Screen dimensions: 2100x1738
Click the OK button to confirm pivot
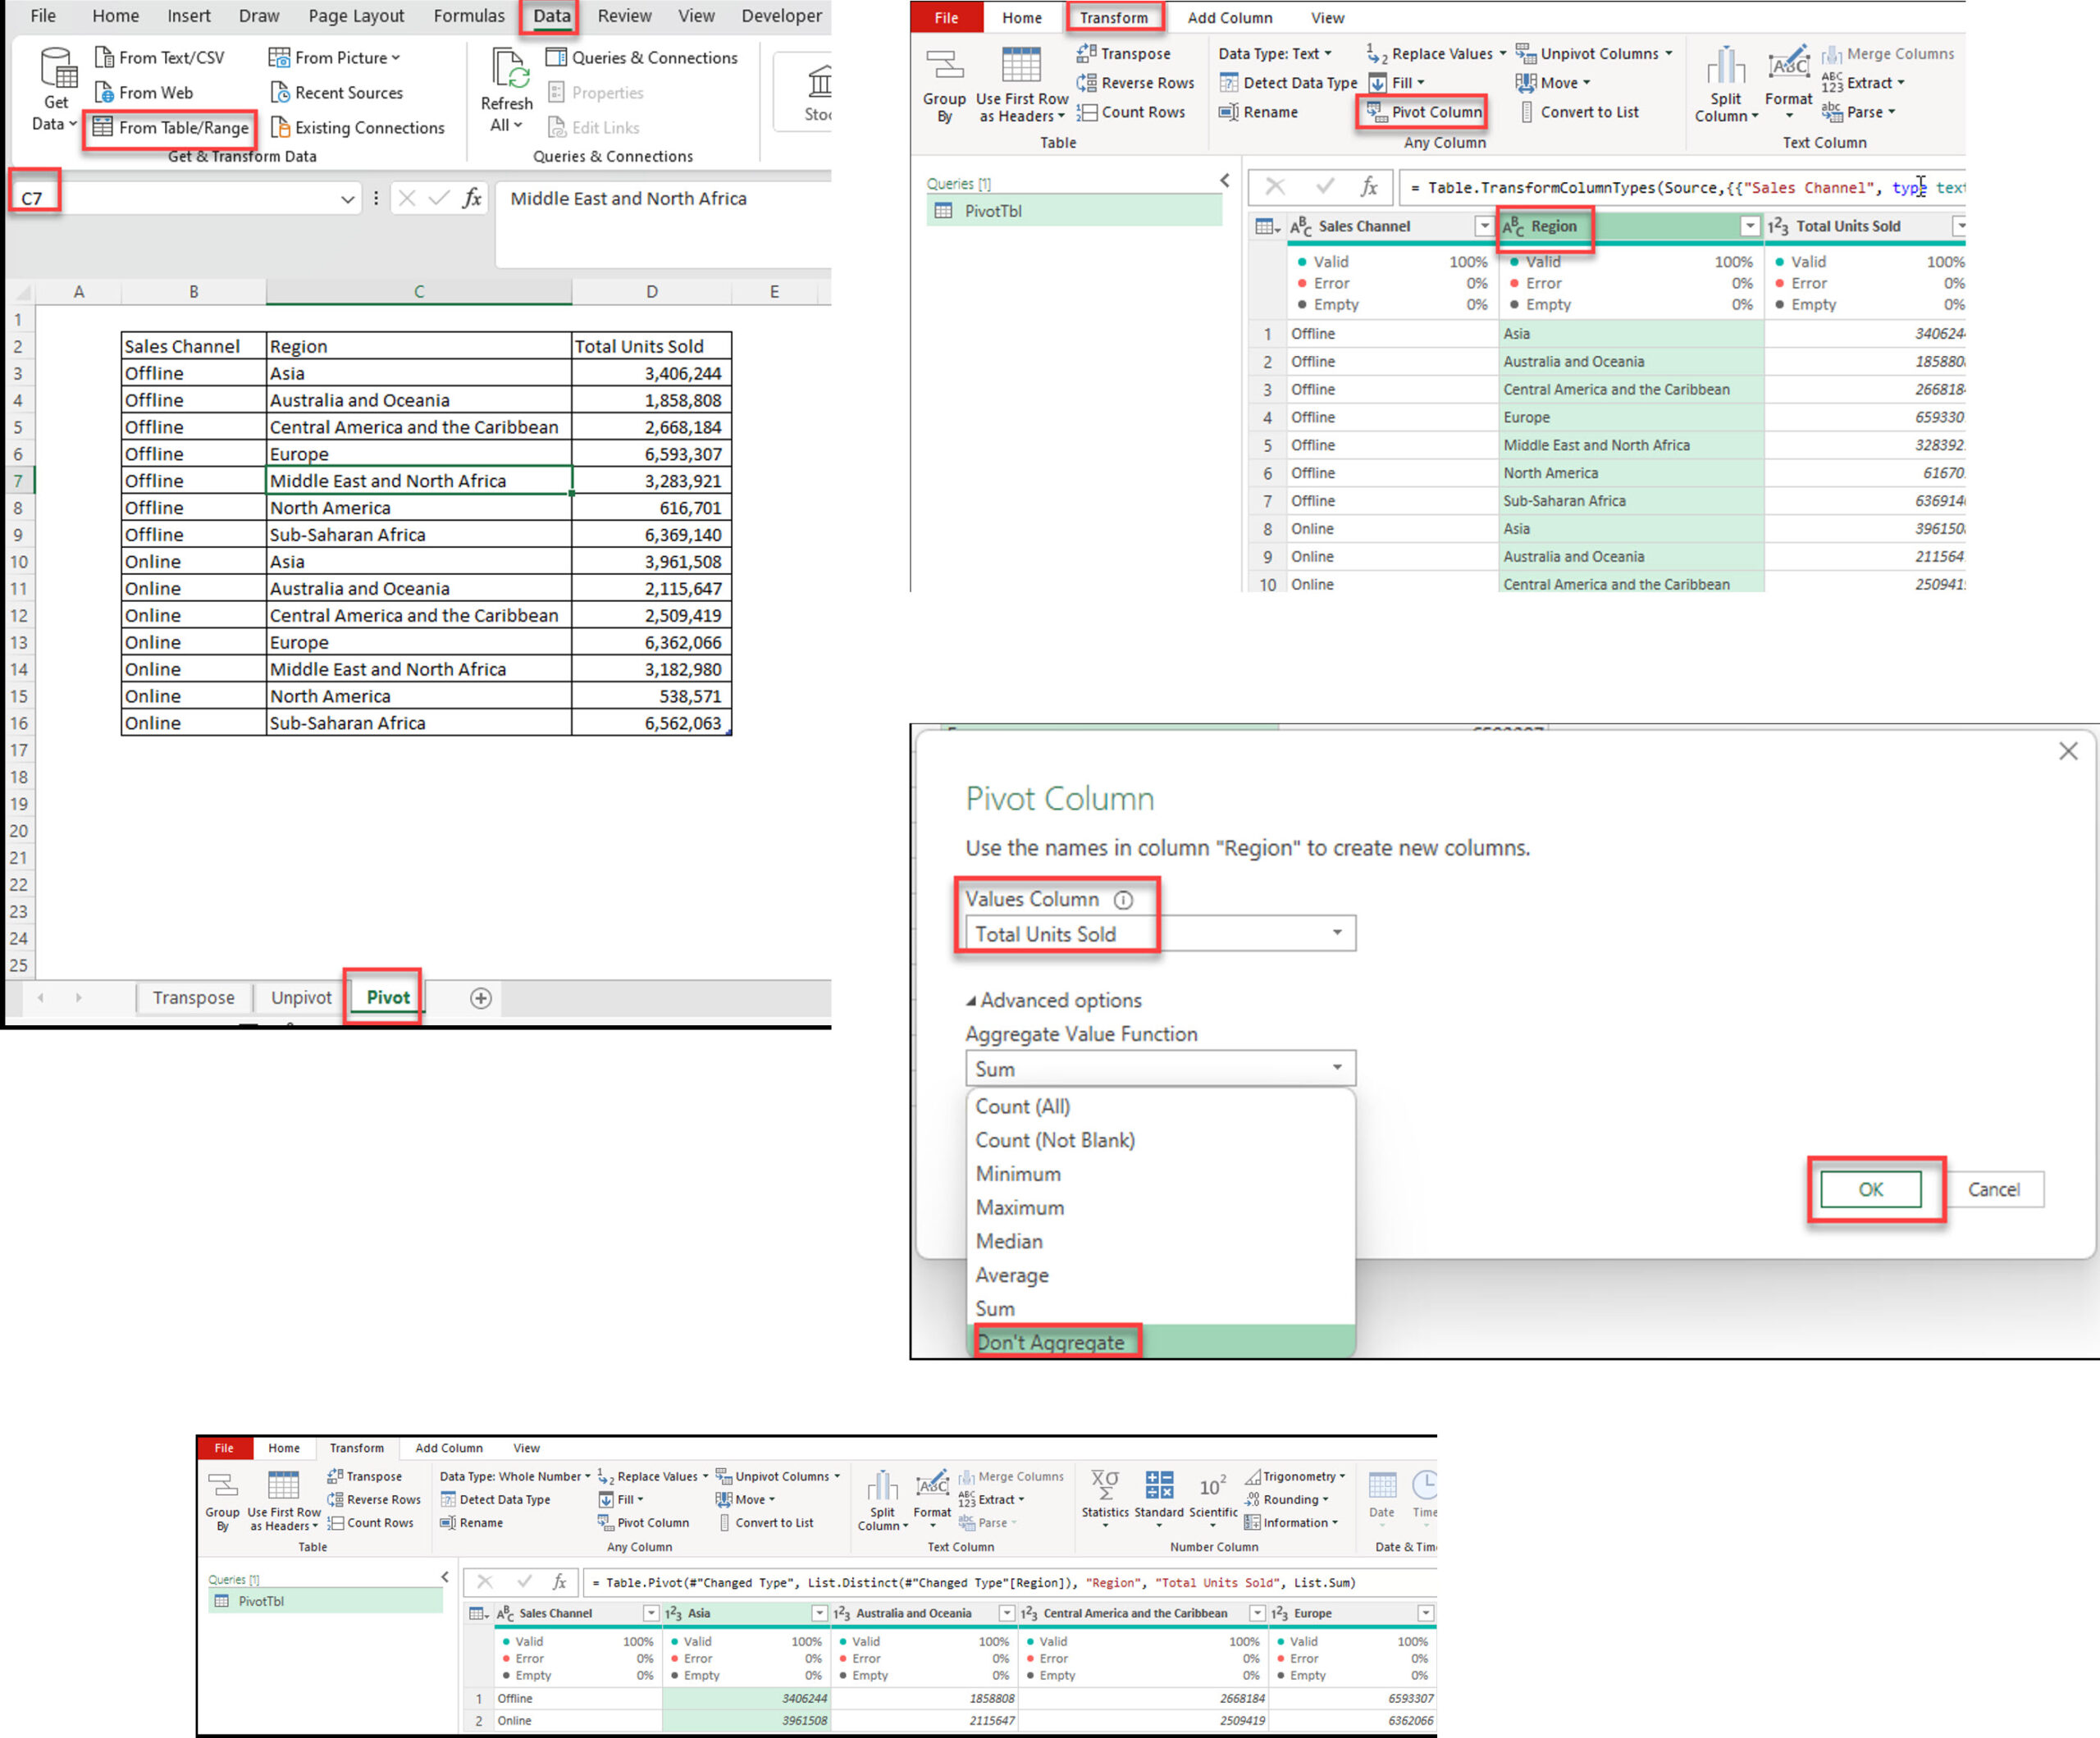[x=1874, y=1189]
